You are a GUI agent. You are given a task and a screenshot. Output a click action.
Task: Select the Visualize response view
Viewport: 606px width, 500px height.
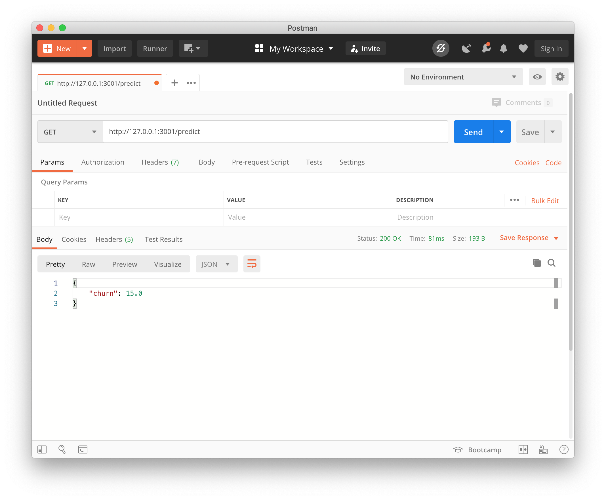[168, 264]
